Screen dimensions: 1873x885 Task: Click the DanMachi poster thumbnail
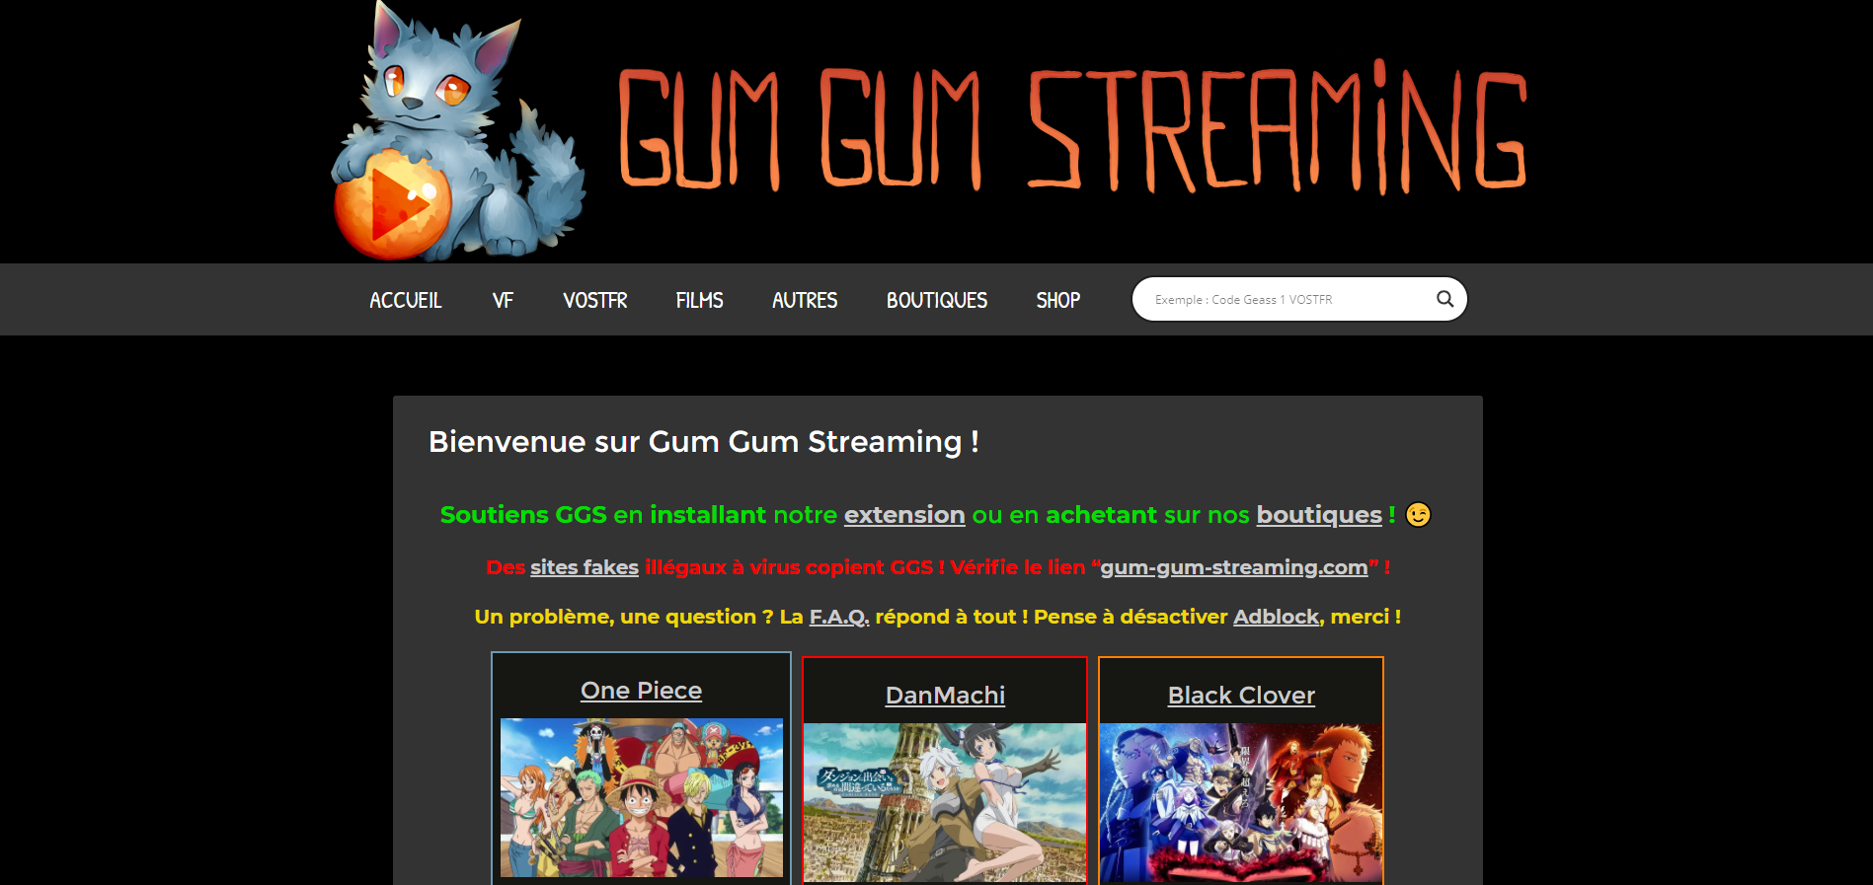(x=945, y=803)
